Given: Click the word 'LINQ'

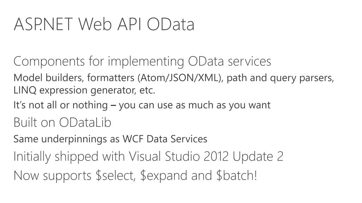Looking at the screenshot, I should click(x=25, y=90).
